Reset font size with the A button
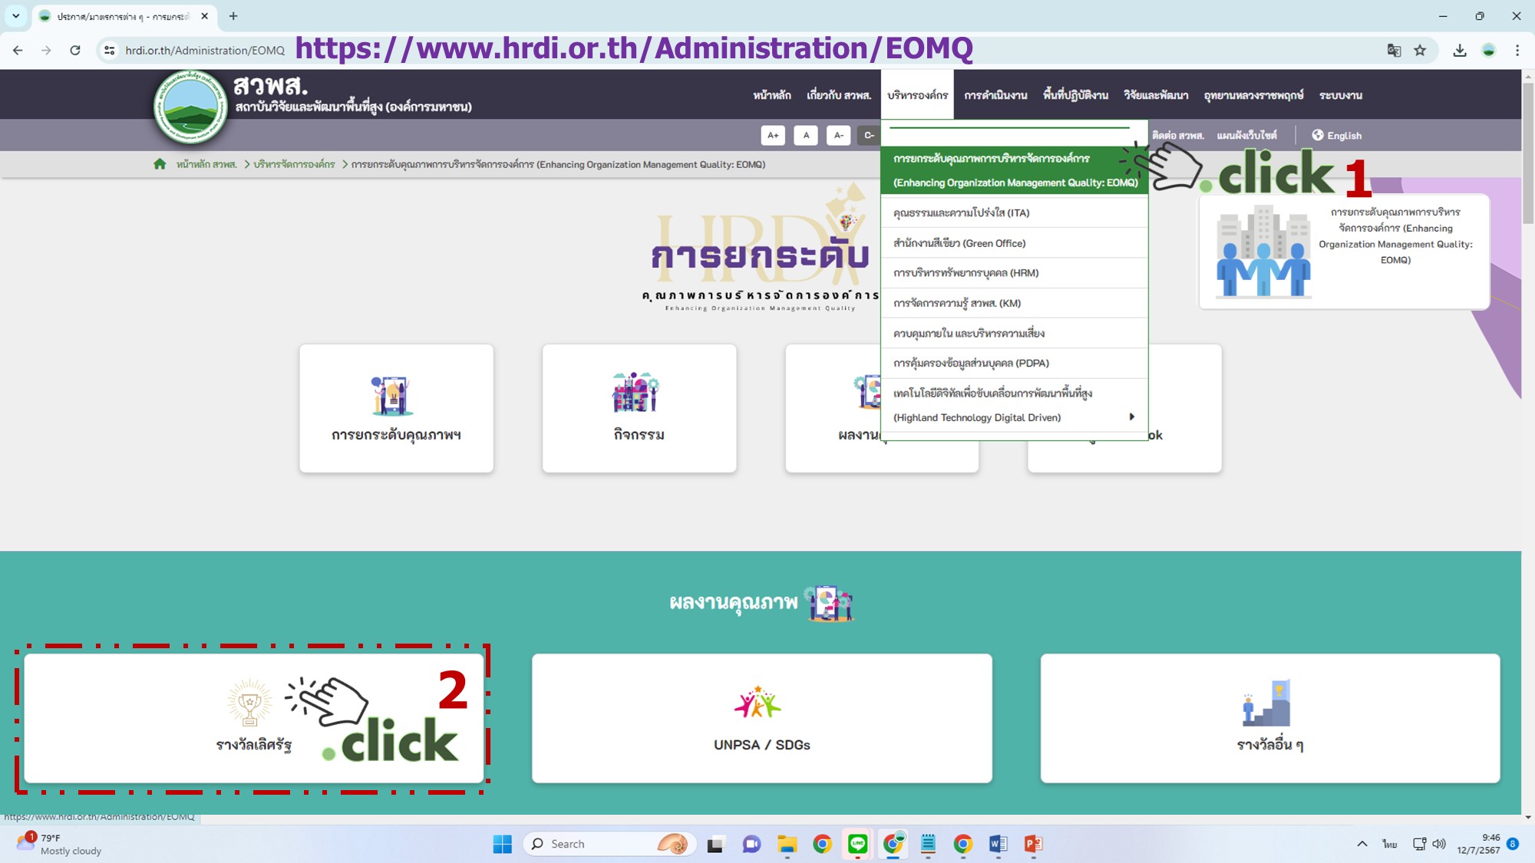 (806, 135)
